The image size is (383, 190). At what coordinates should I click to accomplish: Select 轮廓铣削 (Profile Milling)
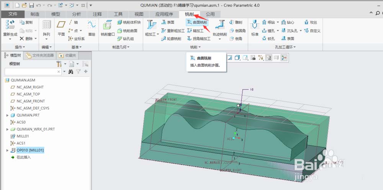click(171, 39)
